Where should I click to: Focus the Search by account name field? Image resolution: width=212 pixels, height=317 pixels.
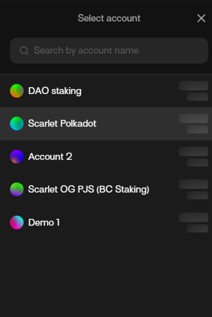[111, 51]
